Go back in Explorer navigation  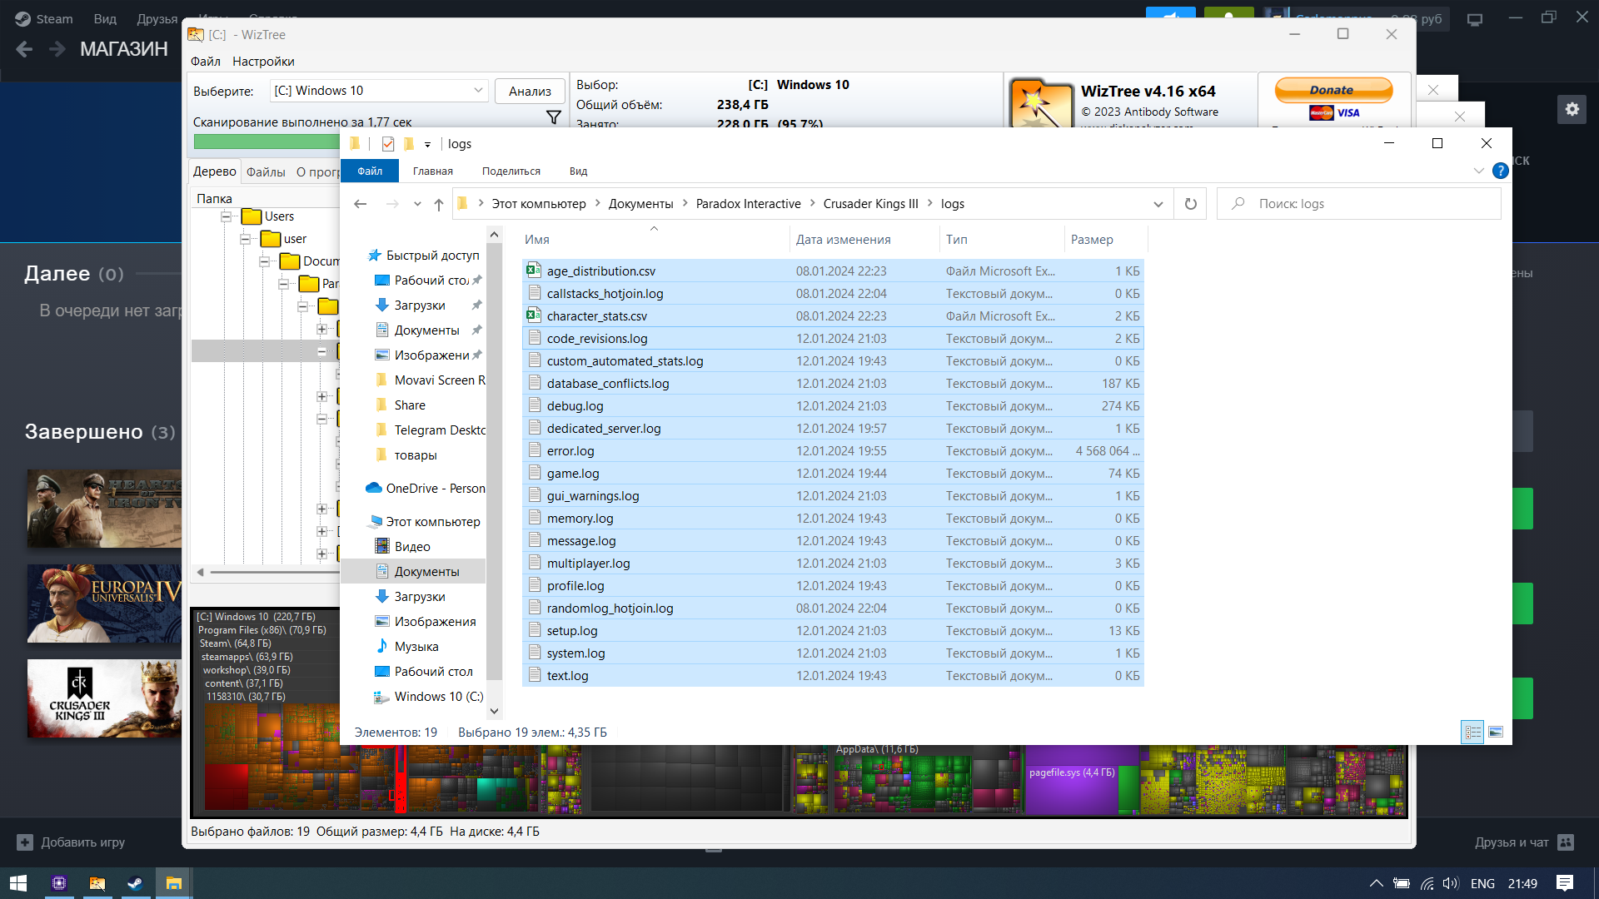point(360,204)
